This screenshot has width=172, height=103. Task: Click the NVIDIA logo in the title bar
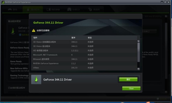click(x=3, y=2)
